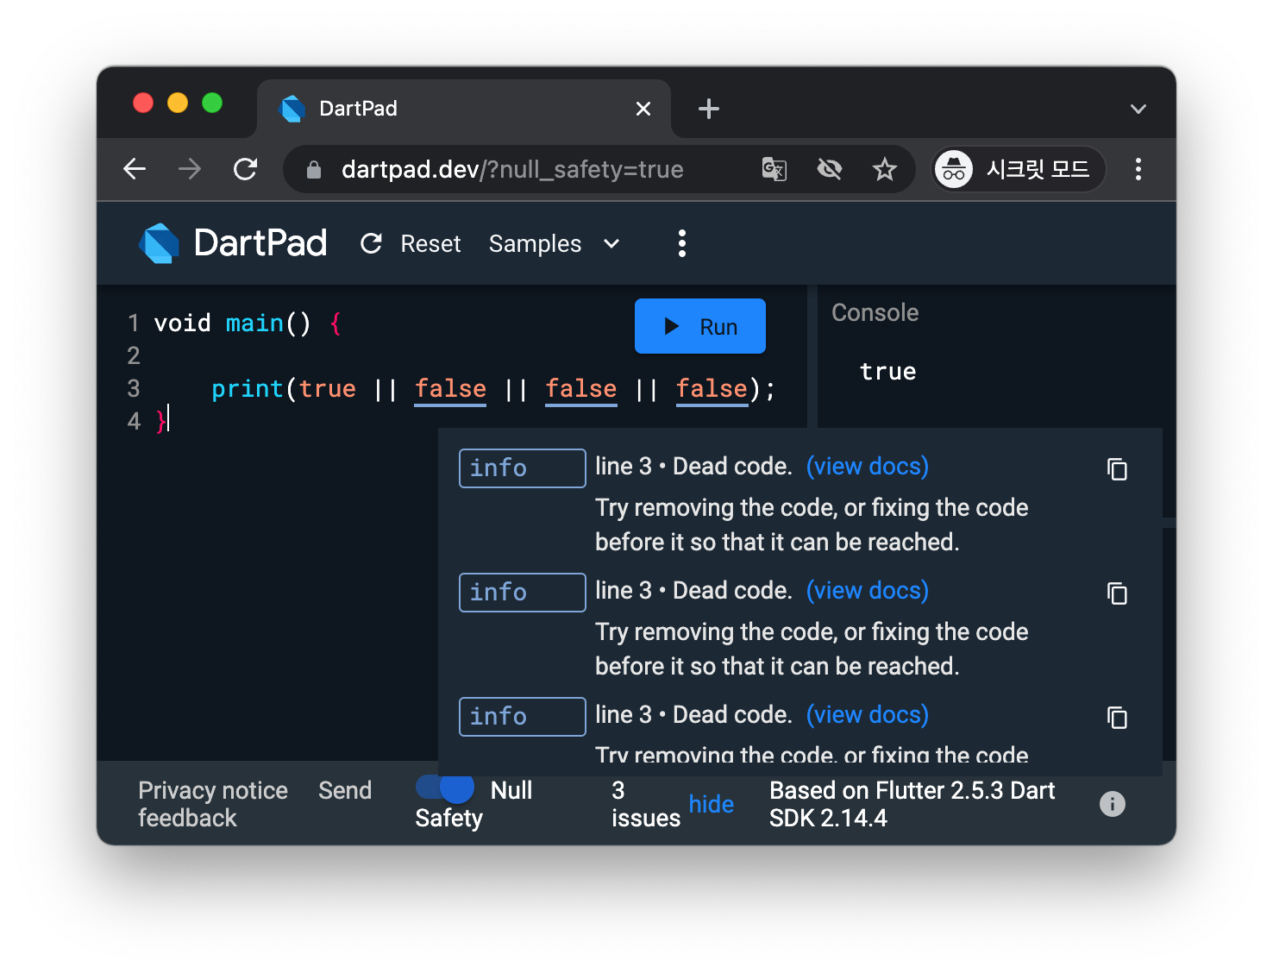The height and width of the screenshot is (973, 1273).
Task: Click the Reset button label
Action: click(x=430, y=244)
